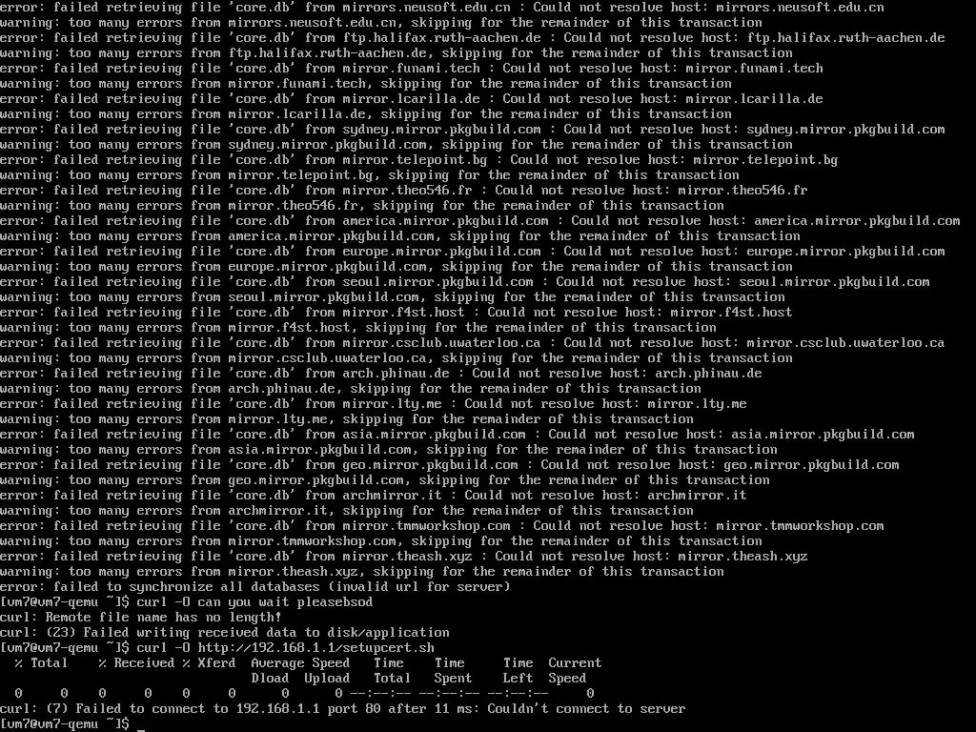Click the 'Current Speed' column header
This screenshot has height=732, width=976.
pos(575,671)
